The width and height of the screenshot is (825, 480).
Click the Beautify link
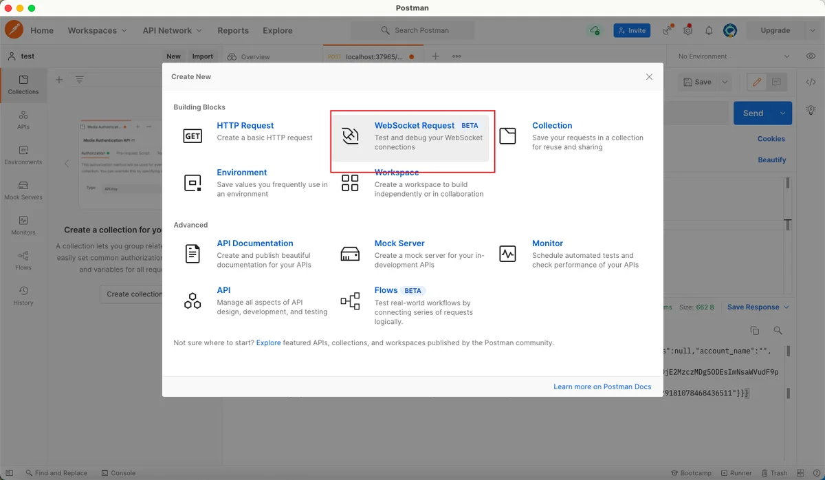point(772,160)
